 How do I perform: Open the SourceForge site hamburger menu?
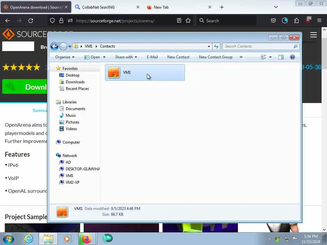pyautogui.click(x=314, y=35)
